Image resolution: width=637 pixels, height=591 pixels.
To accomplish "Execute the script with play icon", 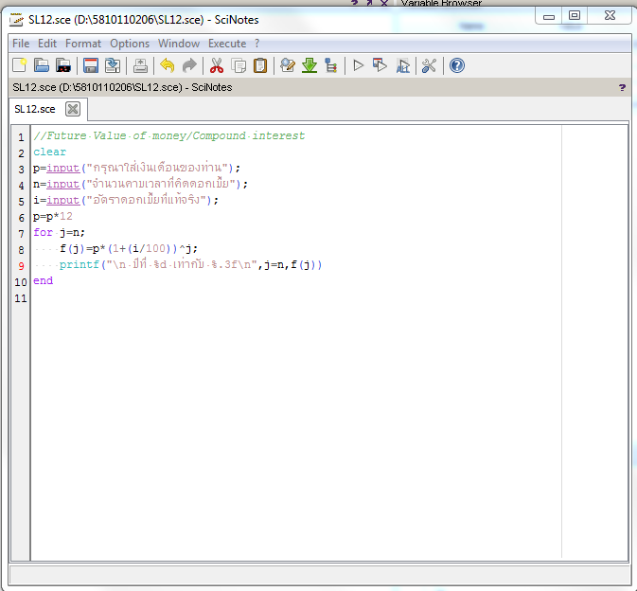I will point(359,65).
